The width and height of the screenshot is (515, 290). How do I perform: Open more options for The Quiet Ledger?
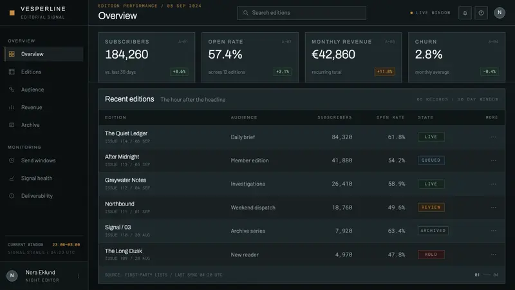click(493, 137)
